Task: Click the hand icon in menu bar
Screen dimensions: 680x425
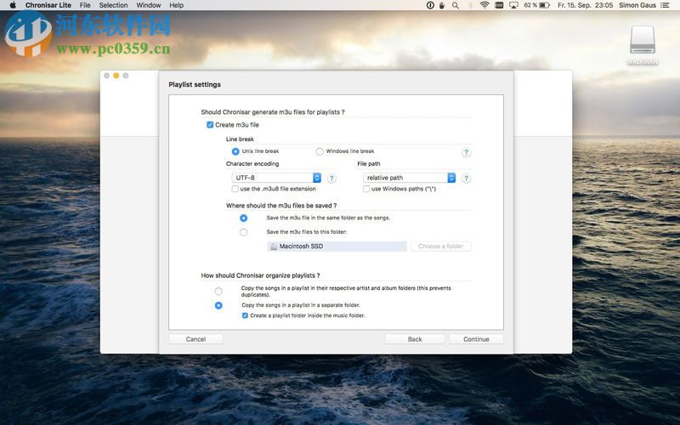Action: coord(442,5)
